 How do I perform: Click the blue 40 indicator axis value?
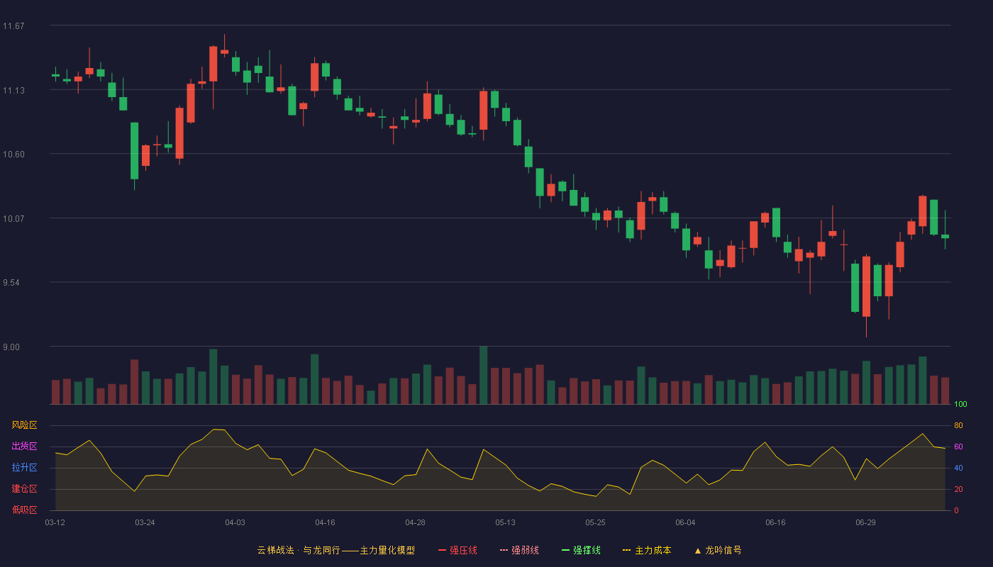pos(958,468)
